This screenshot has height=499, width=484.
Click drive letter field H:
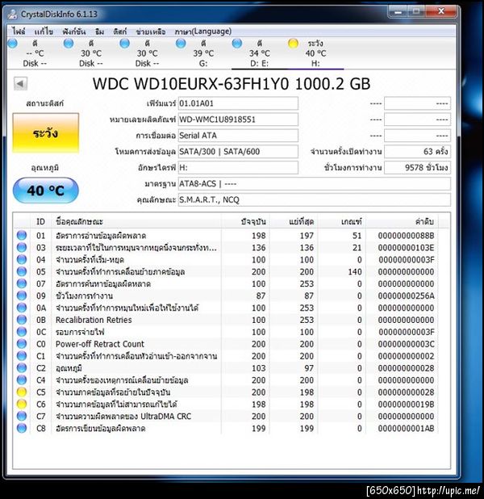pos(238,167)
